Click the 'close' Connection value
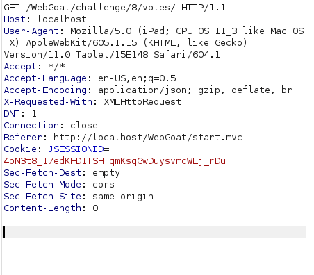This screenshot has height=275, width=314. (x=84, y=126)
